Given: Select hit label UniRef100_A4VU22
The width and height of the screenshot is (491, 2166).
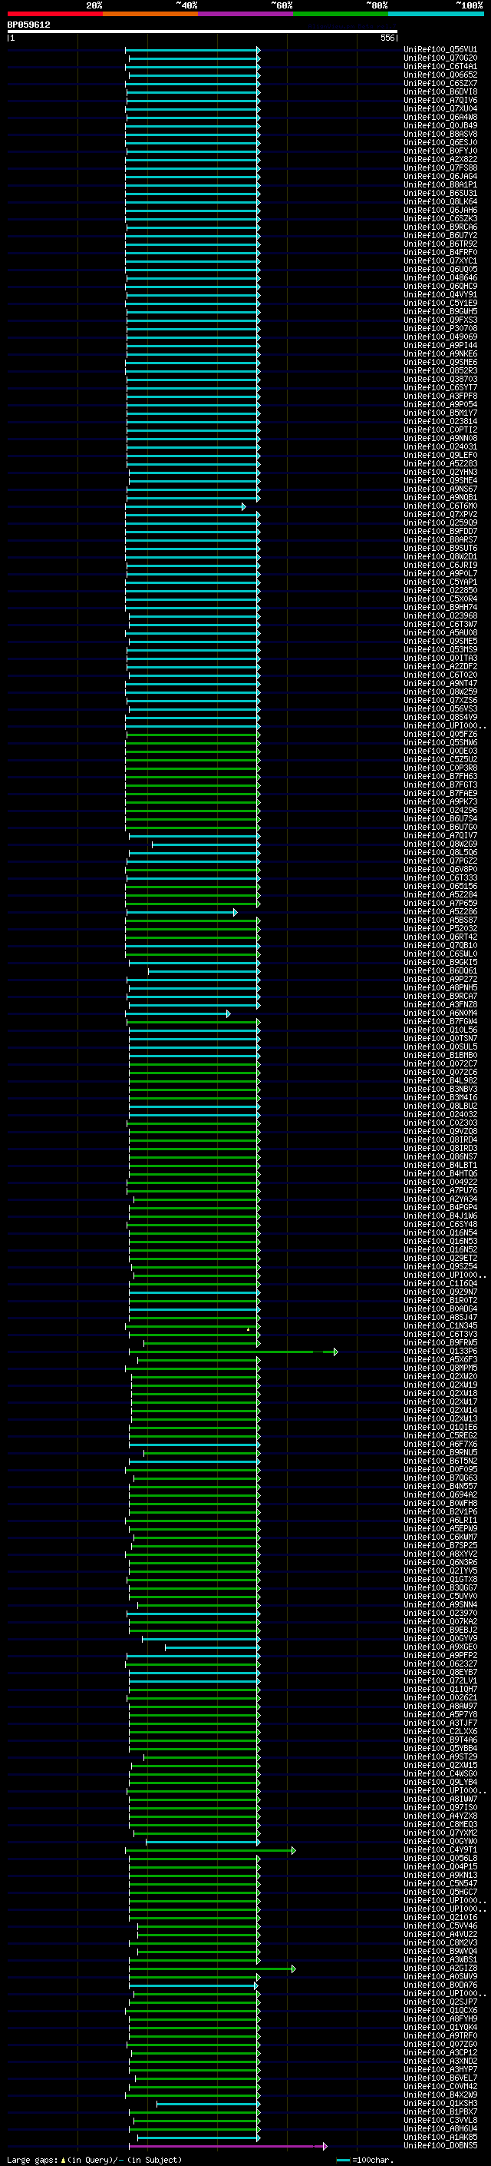Looking at the screenshot, I should (x=440, y=1934).
